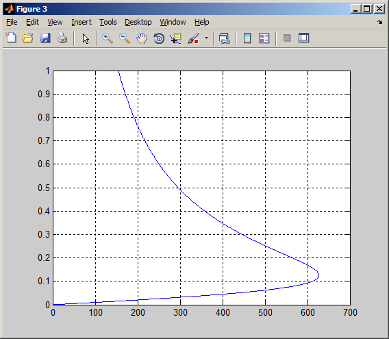This screenshot has height=339, width=389.
Task: Enable the Rotate 3D tool
Action: [159, 38]
